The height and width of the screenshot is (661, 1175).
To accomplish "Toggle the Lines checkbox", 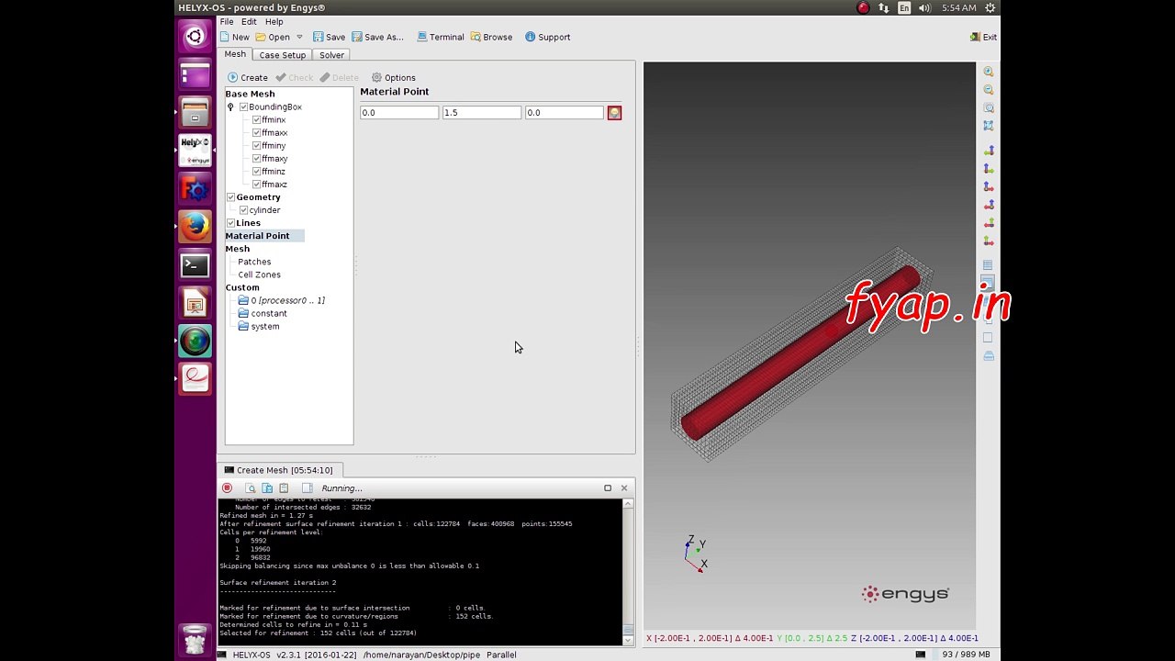I will [230, 223].
